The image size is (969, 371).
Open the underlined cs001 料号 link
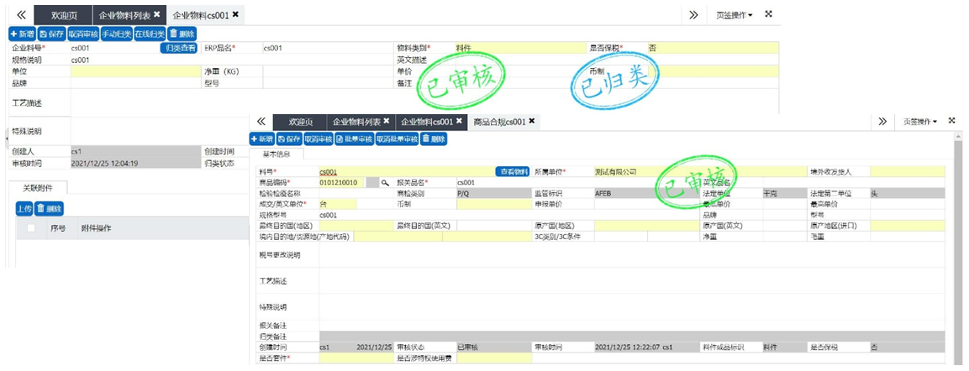click(x=329, y=171)
